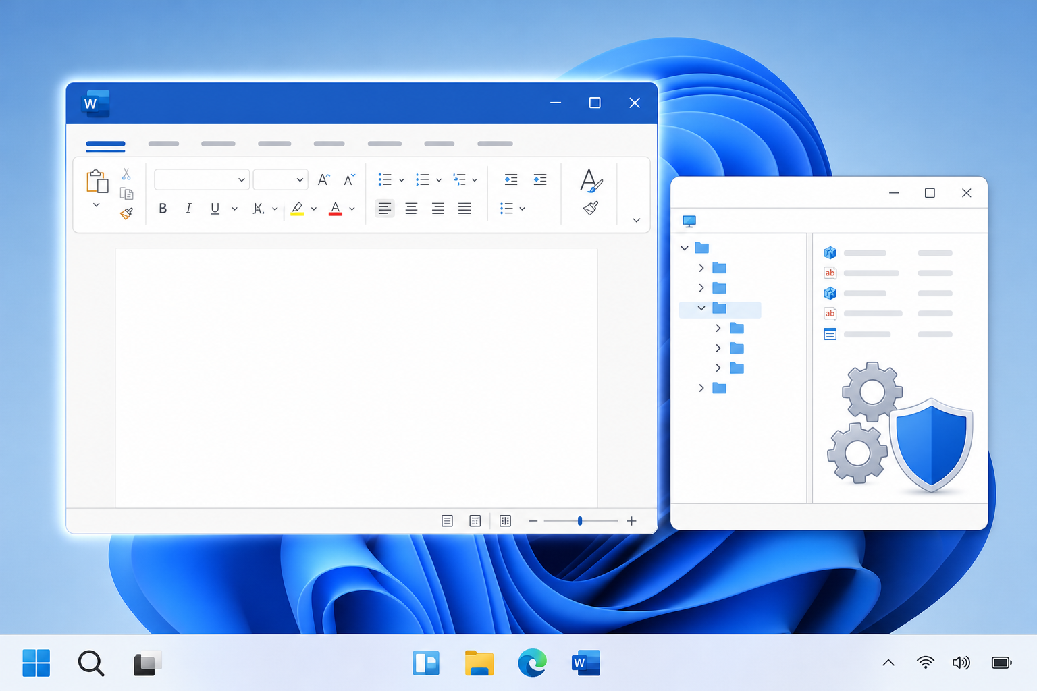Select the Format Painter brush beside Paste

tap(126, 213)
